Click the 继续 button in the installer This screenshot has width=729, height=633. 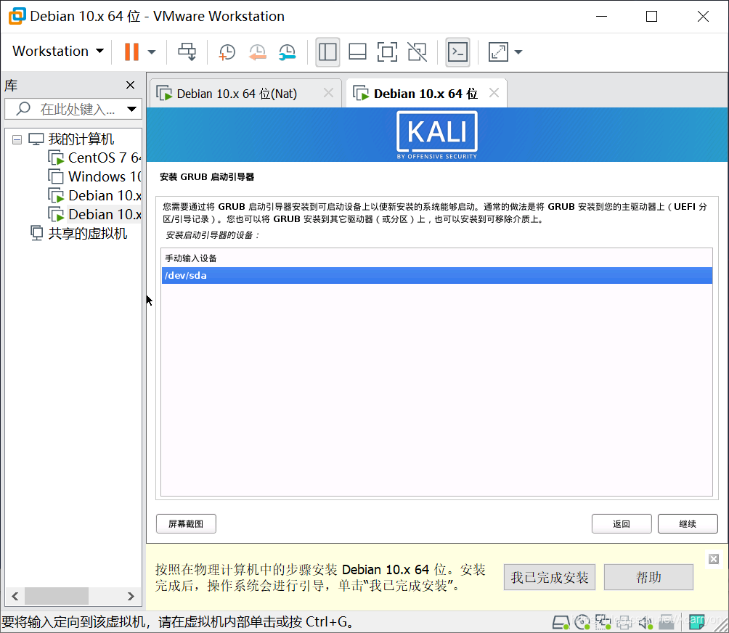pos(687,523)
